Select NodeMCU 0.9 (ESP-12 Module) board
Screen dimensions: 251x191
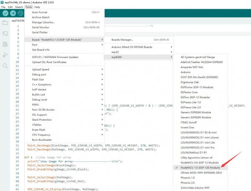point(200,163)
